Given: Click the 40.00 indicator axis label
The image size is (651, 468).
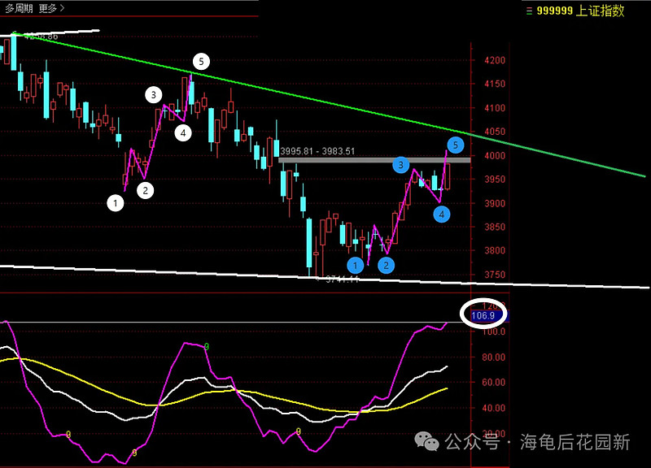Looking at the screenshot, I should coord(493,409).
